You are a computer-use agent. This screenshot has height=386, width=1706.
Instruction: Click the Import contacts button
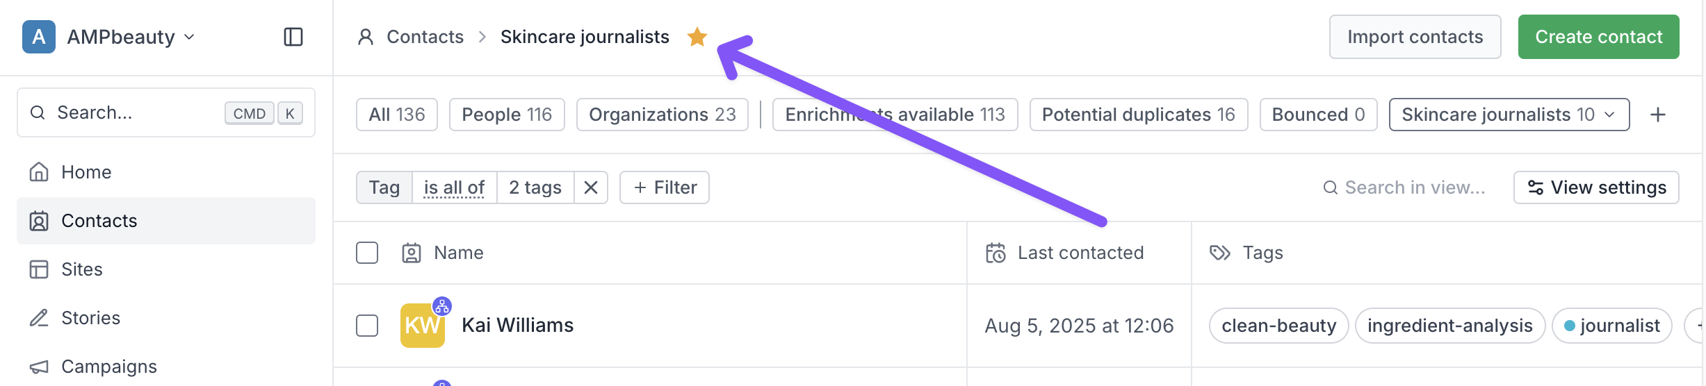coord(1415,37)
